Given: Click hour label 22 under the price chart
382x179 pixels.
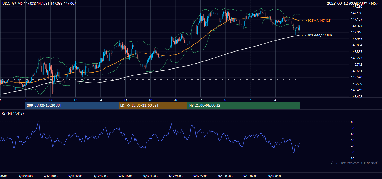Looking at the screenshot, I should [x=200, y=100].
